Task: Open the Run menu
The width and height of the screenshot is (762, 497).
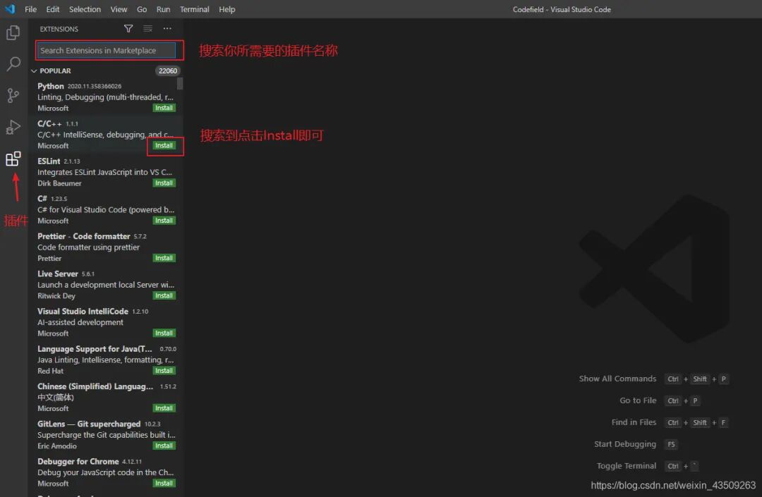Action: pyautogui.click(x=163, y=9)
